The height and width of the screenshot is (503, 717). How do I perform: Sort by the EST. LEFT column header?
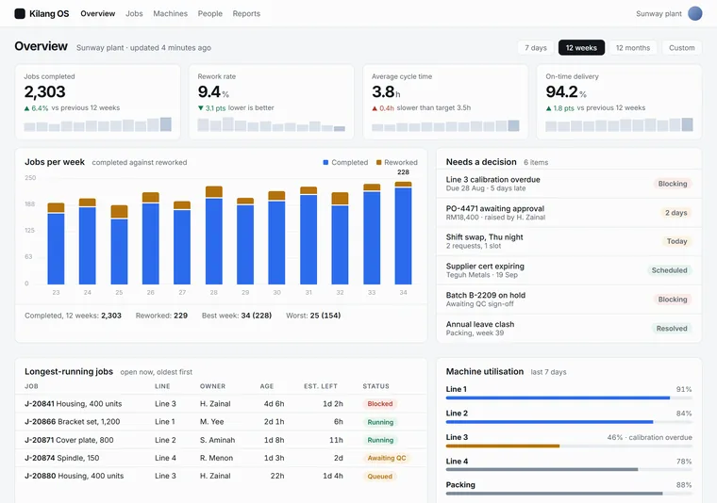click(321, 386)
